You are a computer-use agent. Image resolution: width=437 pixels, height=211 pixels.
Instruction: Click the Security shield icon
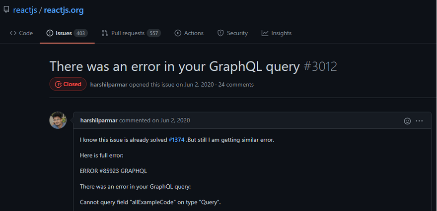(220, 33)
